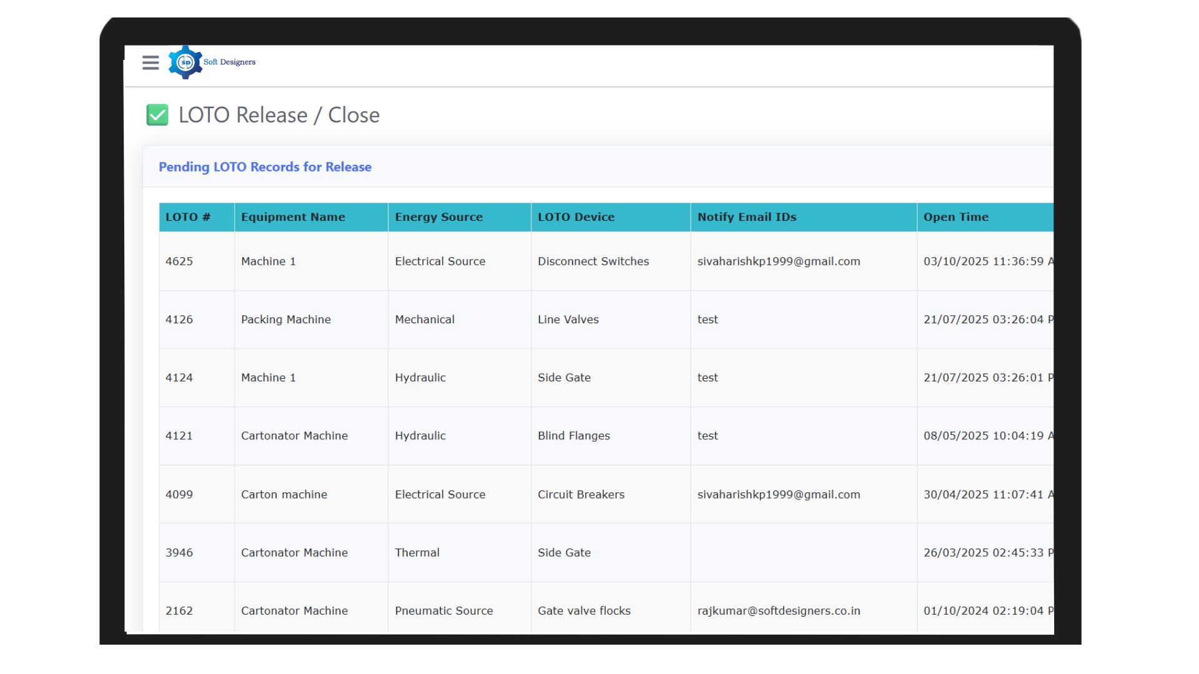Open the Pending LOTO Records for Release section
The width and height of the screenshot is (1199, 674).
point(265,167)
